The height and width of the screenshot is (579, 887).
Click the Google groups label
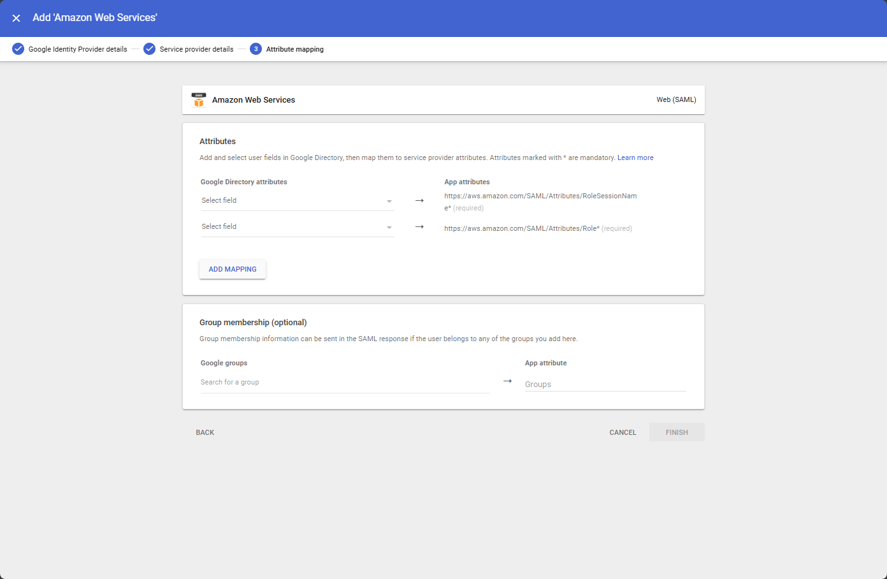click(224, 363)
